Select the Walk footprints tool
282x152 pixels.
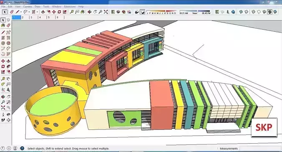(3, 120)
